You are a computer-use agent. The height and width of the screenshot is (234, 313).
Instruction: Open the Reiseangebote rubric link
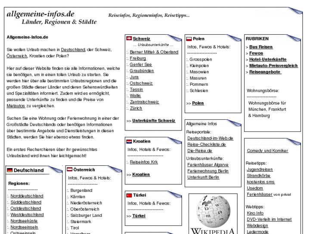click(265, 72)
